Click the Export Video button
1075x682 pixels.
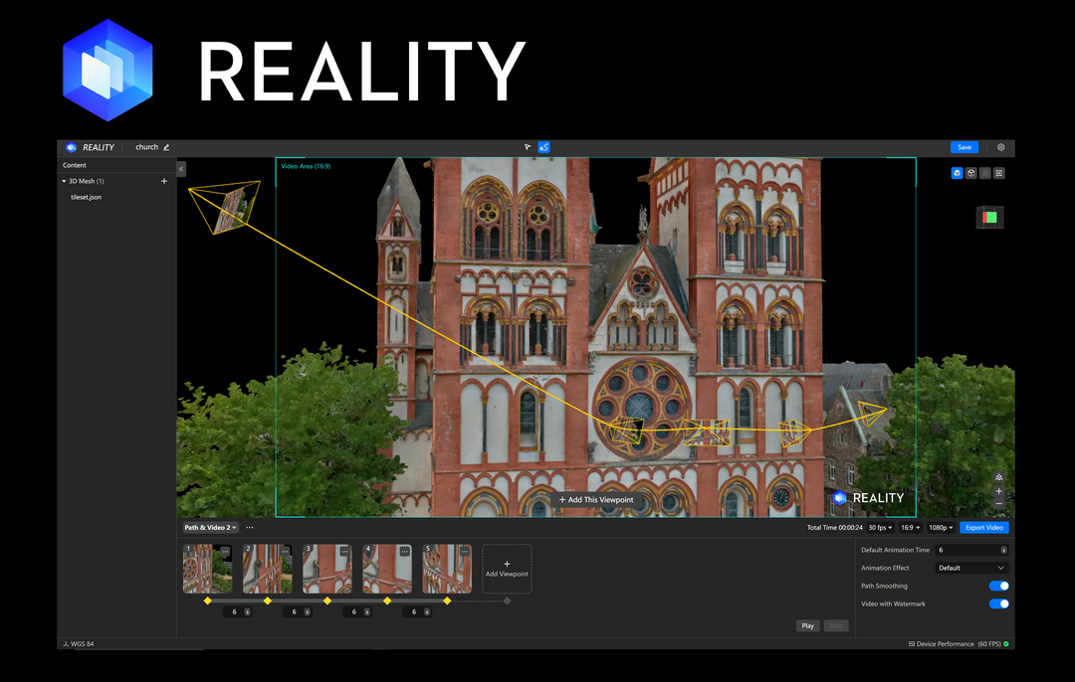(x=983, y=527)
